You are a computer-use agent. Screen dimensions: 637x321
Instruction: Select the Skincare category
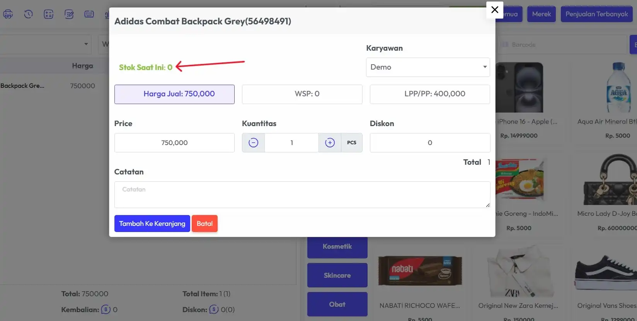(x=337, y=275)
